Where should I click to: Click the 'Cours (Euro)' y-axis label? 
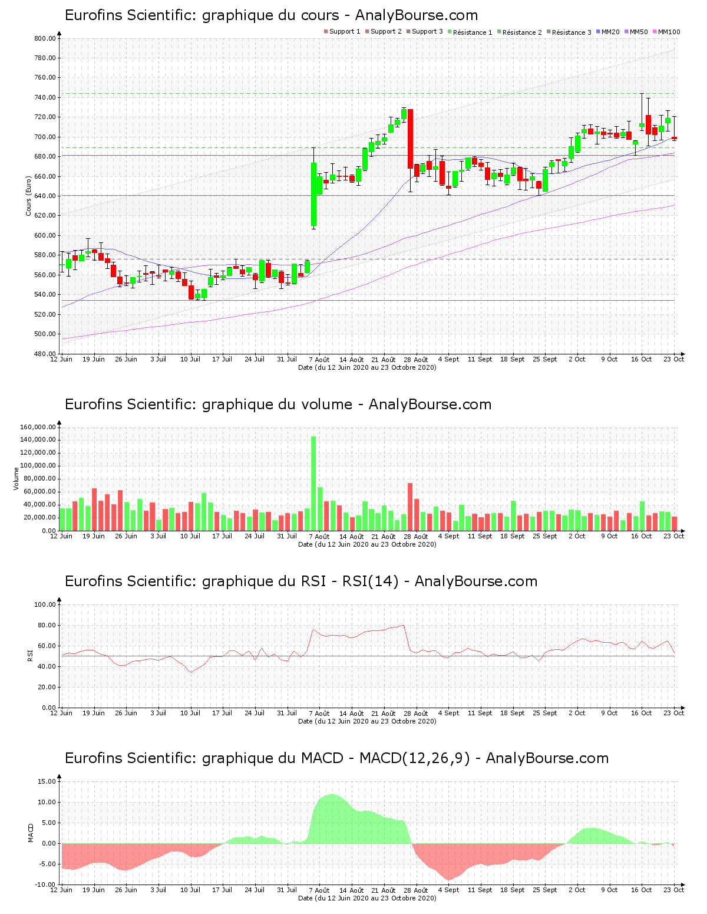tap(28, 196)
